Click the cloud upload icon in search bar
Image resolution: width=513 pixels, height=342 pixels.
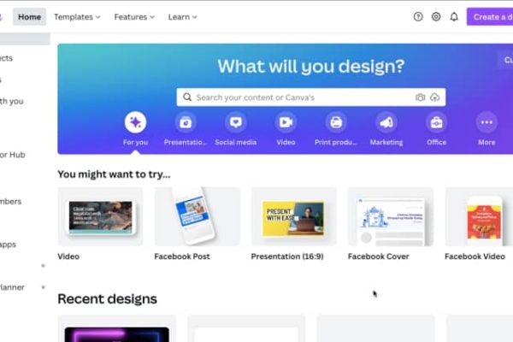(x=434, y=97)
